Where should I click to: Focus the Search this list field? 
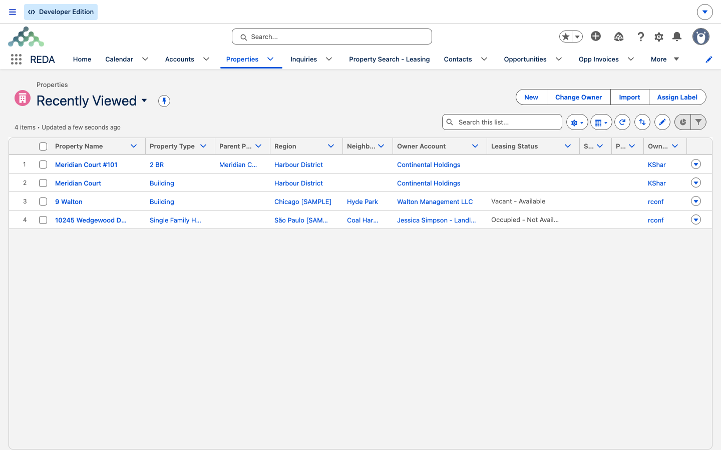coord(502,122)
